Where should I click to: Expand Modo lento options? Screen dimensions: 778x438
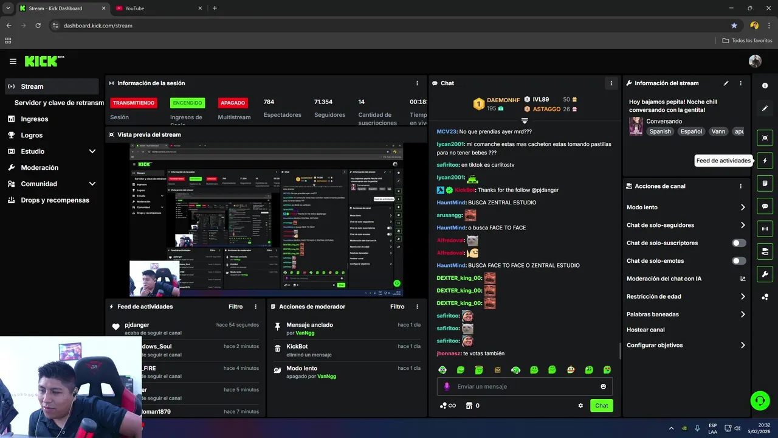click(743, 207)
